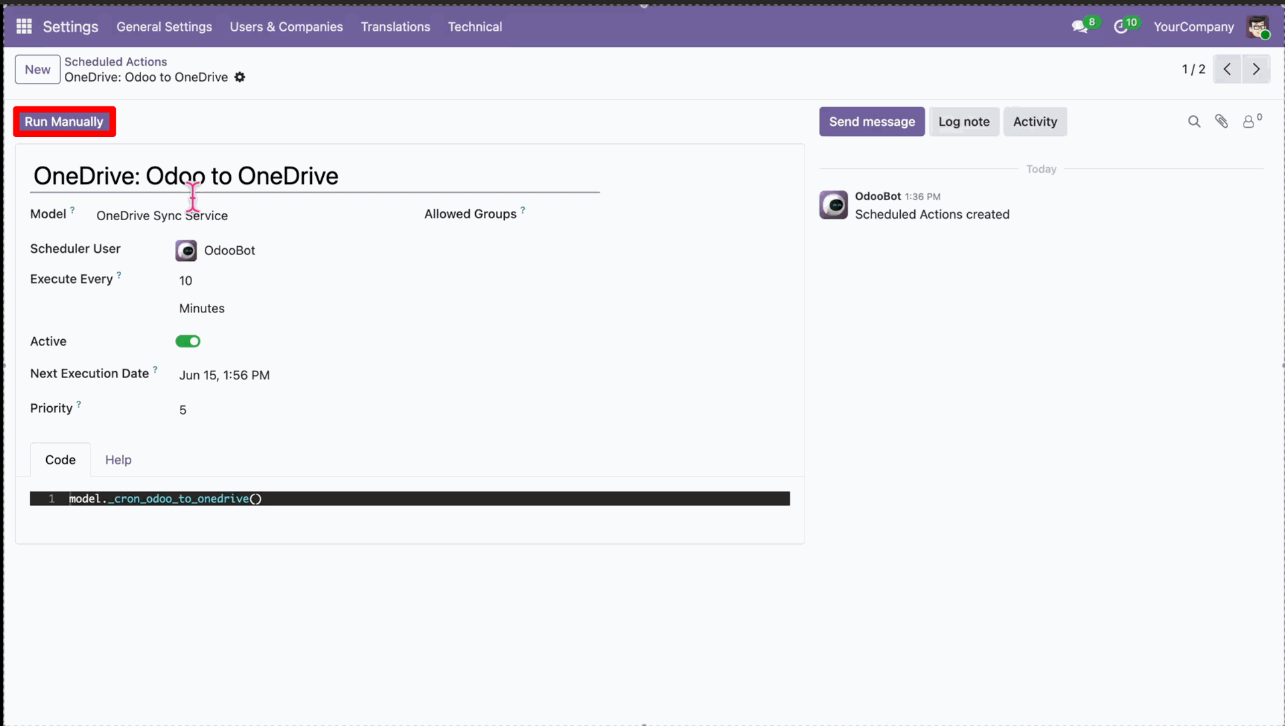The height and width of the screenshot is (726, 1285).
Task: Edit the action name title field
Action: coord(315,176)
